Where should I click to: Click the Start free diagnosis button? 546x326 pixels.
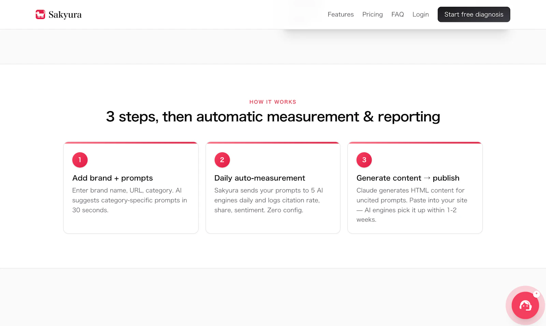(474, 14)
